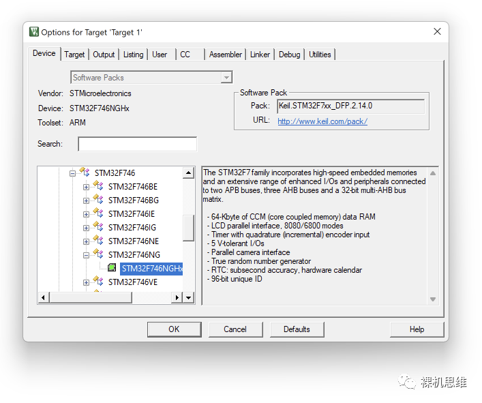Select STM32F746IE in device tree
482x403 pixels.
[132, 214]
